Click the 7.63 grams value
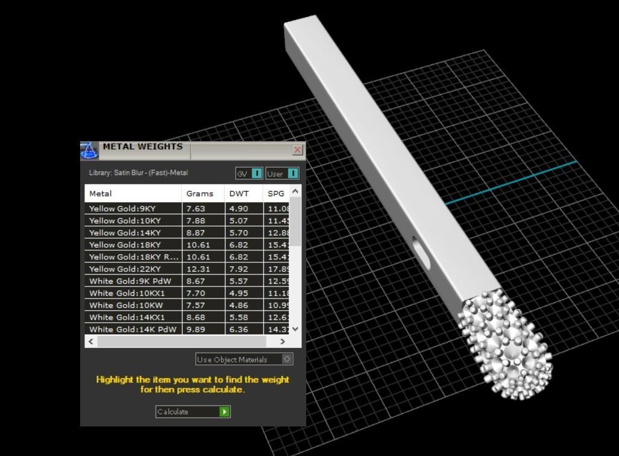The width and height of the screenshot is (619, 456). pos(196,209)
